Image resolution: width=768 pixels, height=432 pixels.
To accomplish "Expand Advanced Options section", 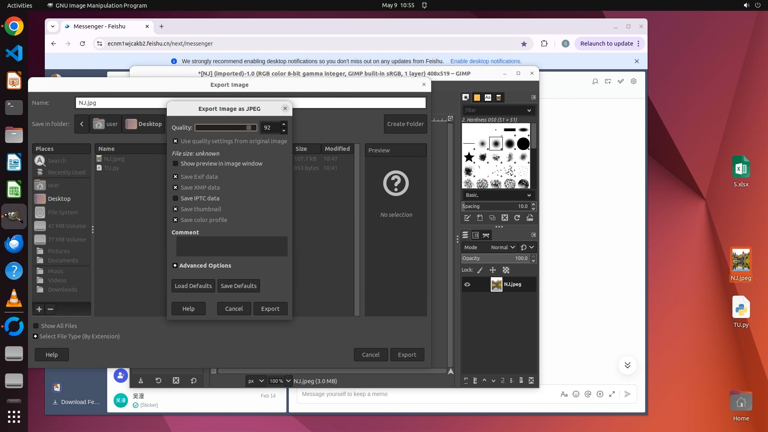I will tap(175, 266).
